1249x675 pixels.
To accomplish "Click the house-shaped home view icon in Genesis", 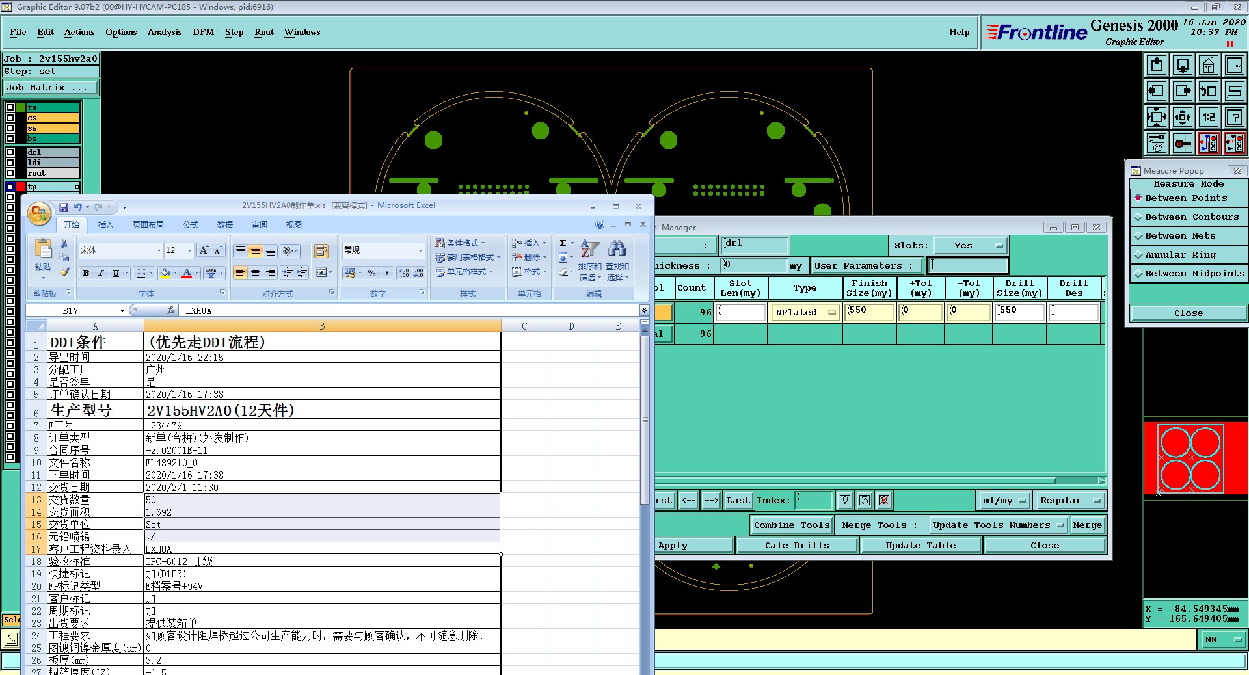I will tap(1208, 65).
